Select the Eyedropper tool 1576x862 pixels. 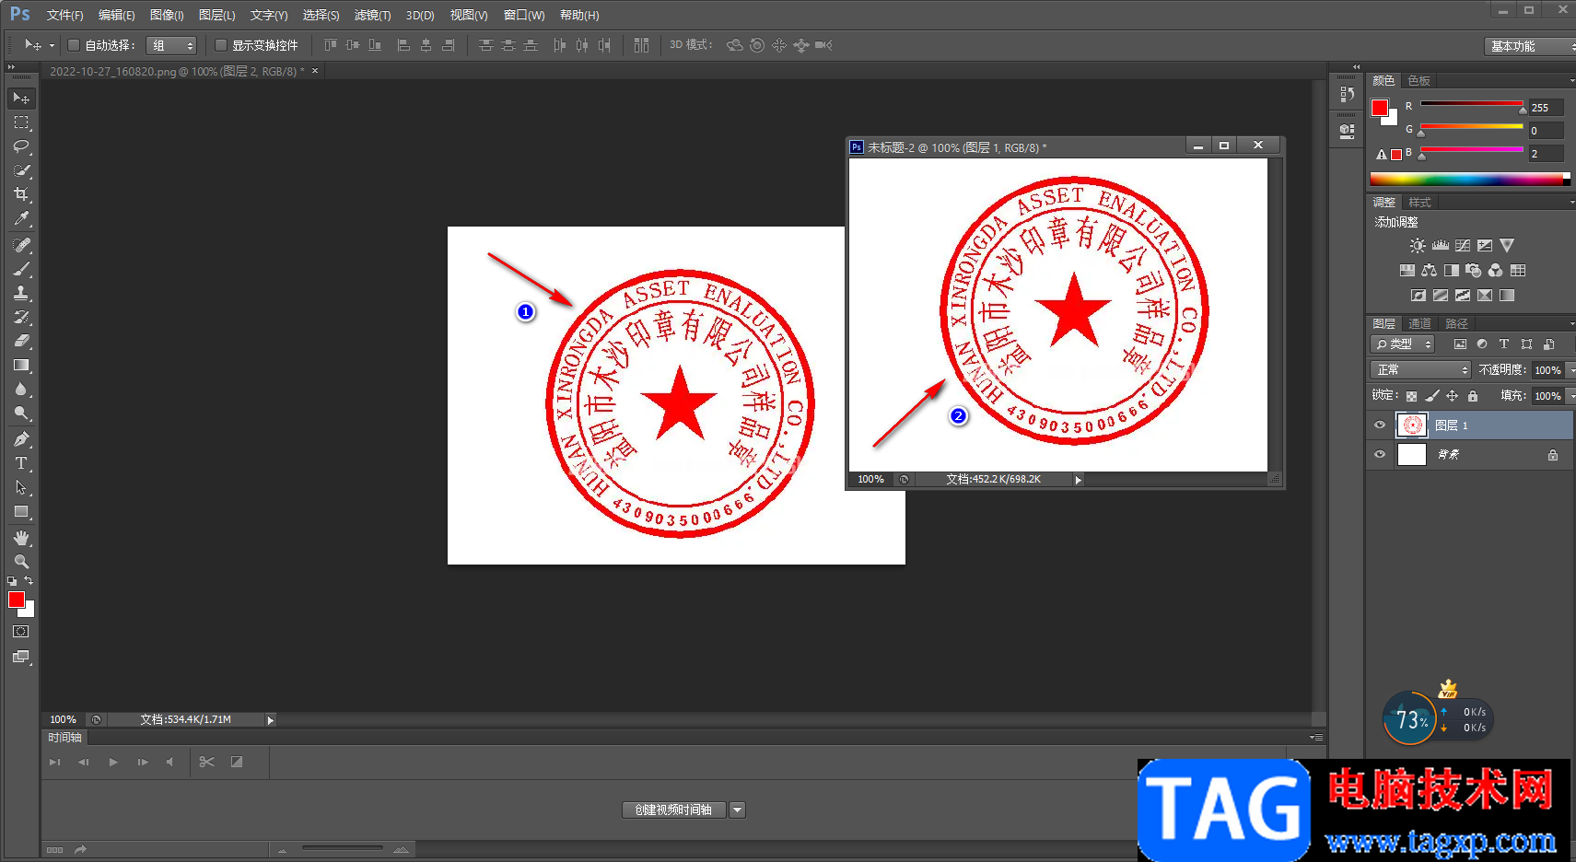point(21,218)
